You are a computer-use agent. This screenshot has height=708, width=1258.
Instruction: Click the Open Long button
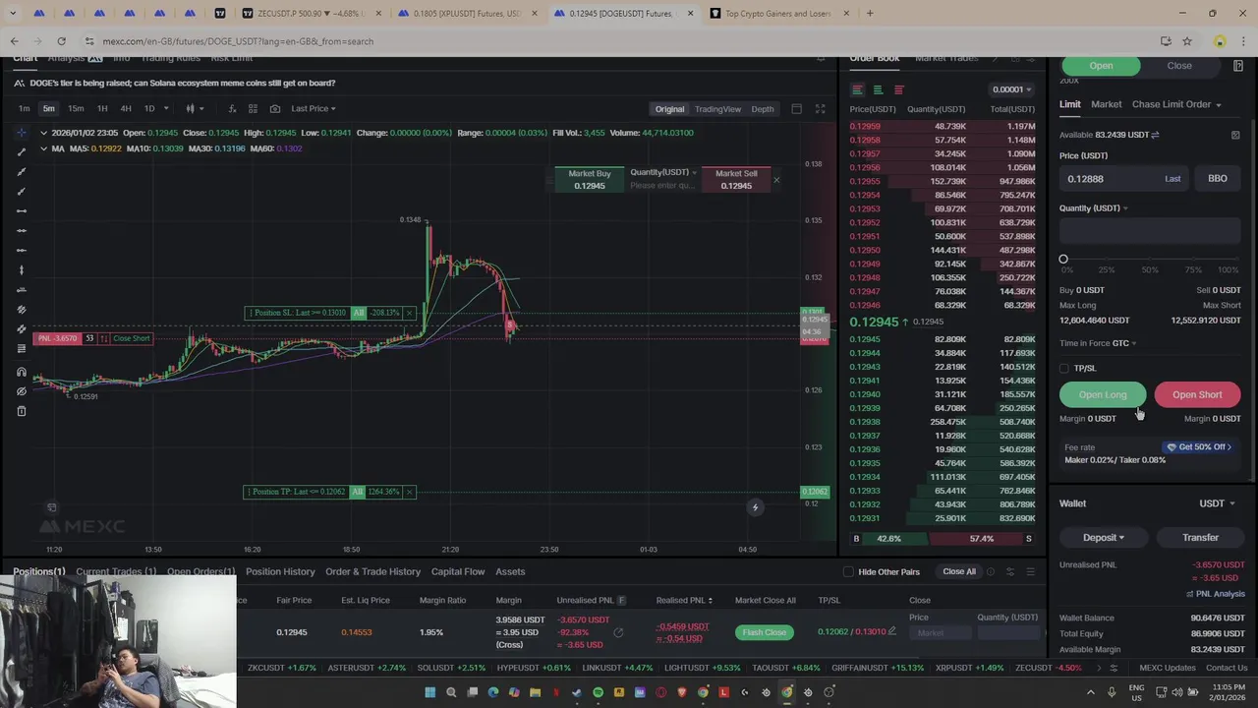click(1103, 394)
